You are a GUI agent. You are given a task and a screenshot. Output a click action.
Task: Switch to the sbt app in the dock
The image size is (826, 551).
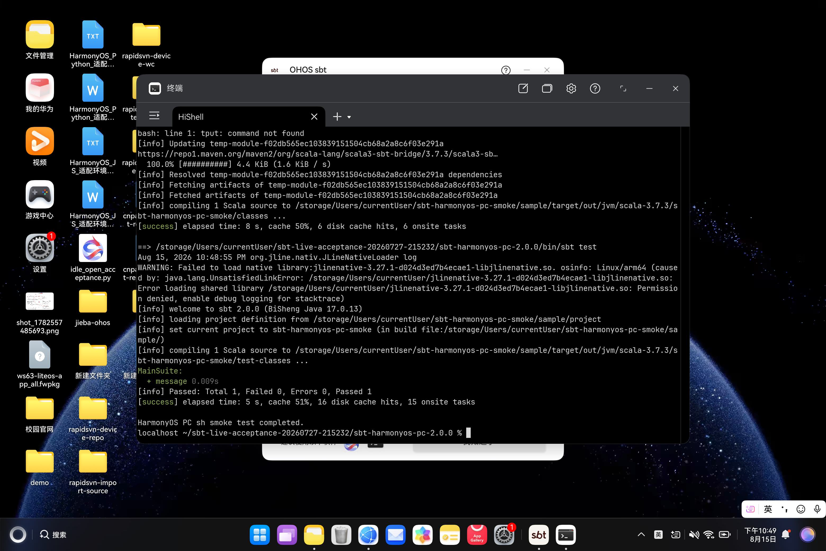point(539,535)
